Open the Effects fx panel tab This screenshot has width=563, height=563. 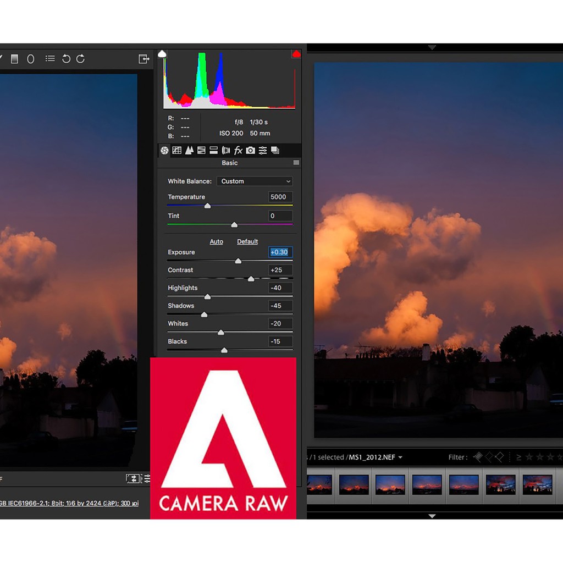tap(238, 150)
